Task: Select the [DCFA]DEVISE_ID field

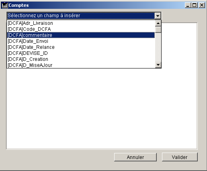Action: pyautogui.click(x=81, y=53)
